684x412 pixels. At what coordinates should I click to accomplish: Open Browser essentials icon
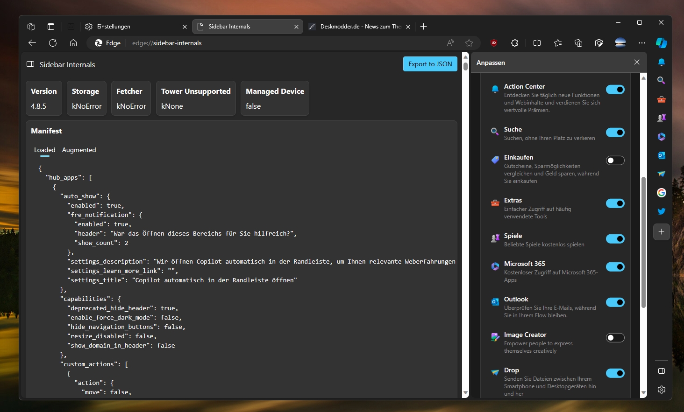pos(599,43)
